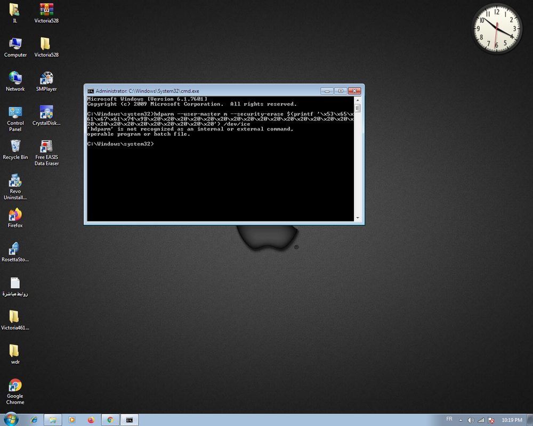533x426 pixels.
Task: Click the 10:19 PM taskbar clock
Action: tap(512, 420)
